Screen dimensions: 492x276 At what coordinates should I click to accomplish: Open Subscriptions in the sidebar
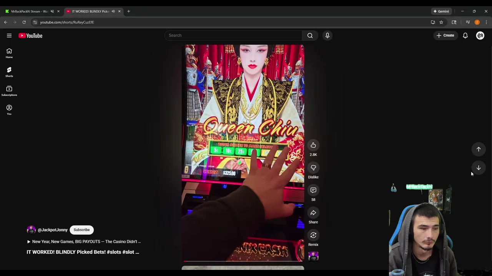(9, 91)
